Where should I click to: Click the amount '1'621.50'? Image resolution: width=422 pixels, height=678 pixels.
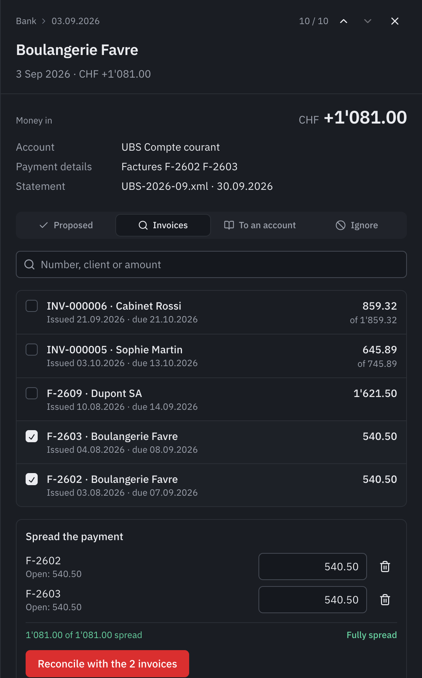coord(375,393)
